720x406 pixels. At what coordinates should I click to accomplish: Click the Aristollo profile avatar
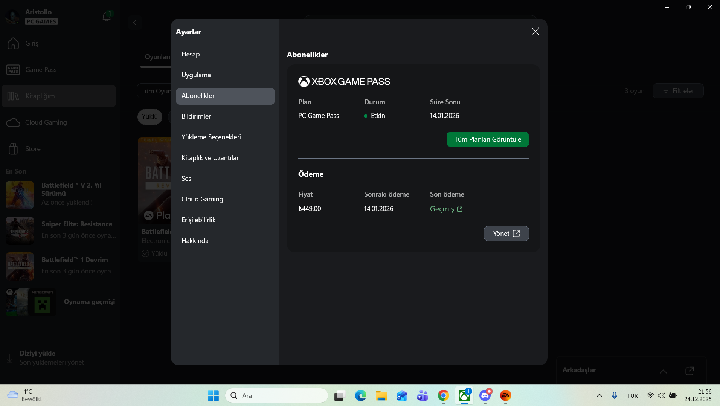pyautogui.click(x=13, y=17)
